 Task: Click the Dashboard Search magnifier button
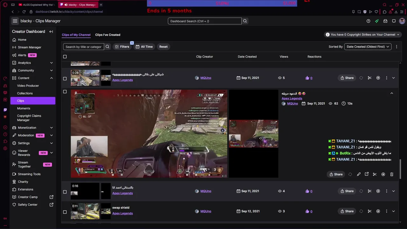245,21
